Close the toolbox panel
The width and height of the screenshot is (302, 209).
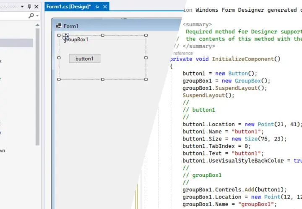tap(36, 7)
